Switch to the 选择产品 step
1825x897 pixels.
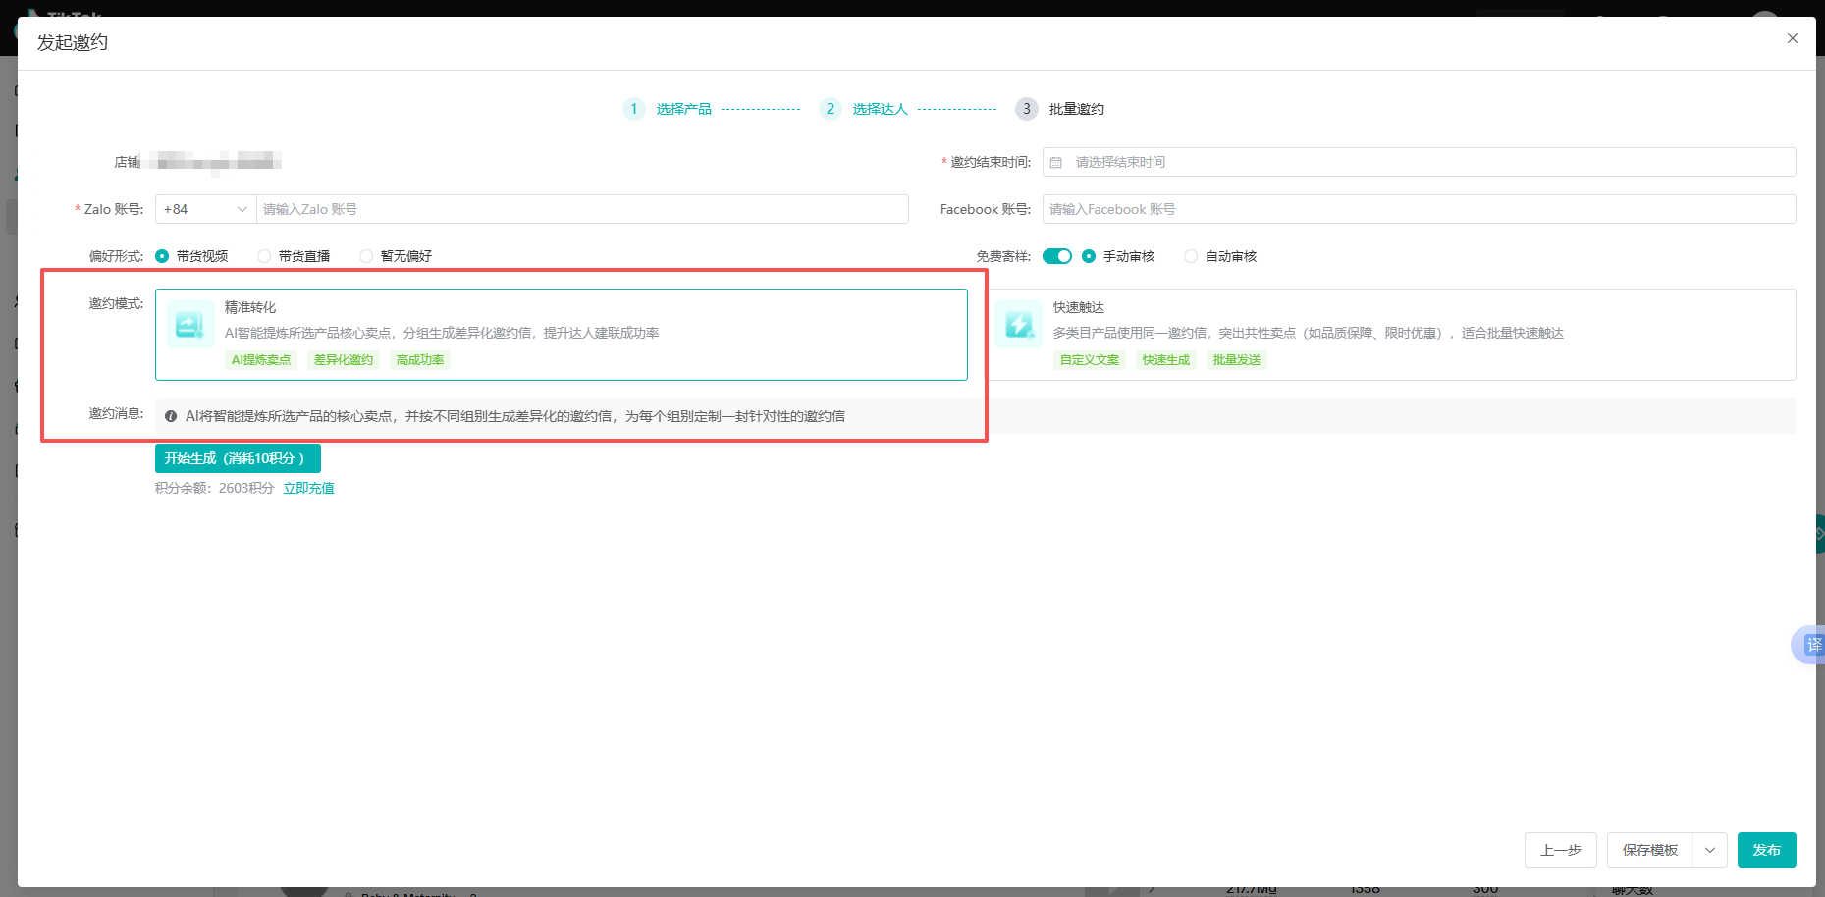(684, 108)
